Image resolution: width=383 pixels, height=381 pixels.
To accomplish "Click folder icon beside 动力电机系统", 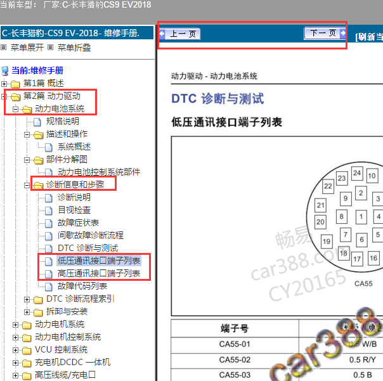I will 27,325.
